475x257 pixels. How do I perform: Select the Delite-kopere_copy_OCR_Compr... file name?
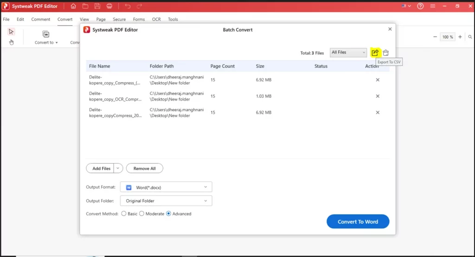coord(115,96)
